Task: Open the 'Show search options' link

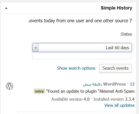Action: (x=76, y=68)
